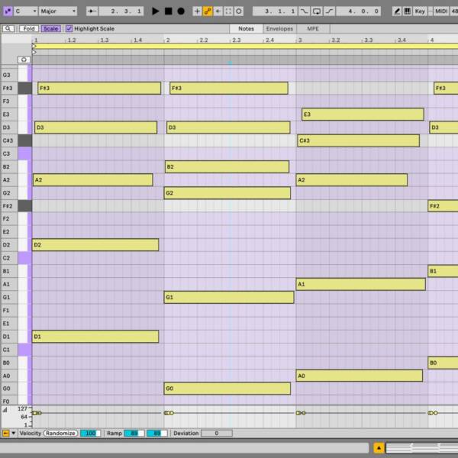The image size is (458, 458).
Task: Click the velocity marker at bar 2
Action: (x=169, y=413)
